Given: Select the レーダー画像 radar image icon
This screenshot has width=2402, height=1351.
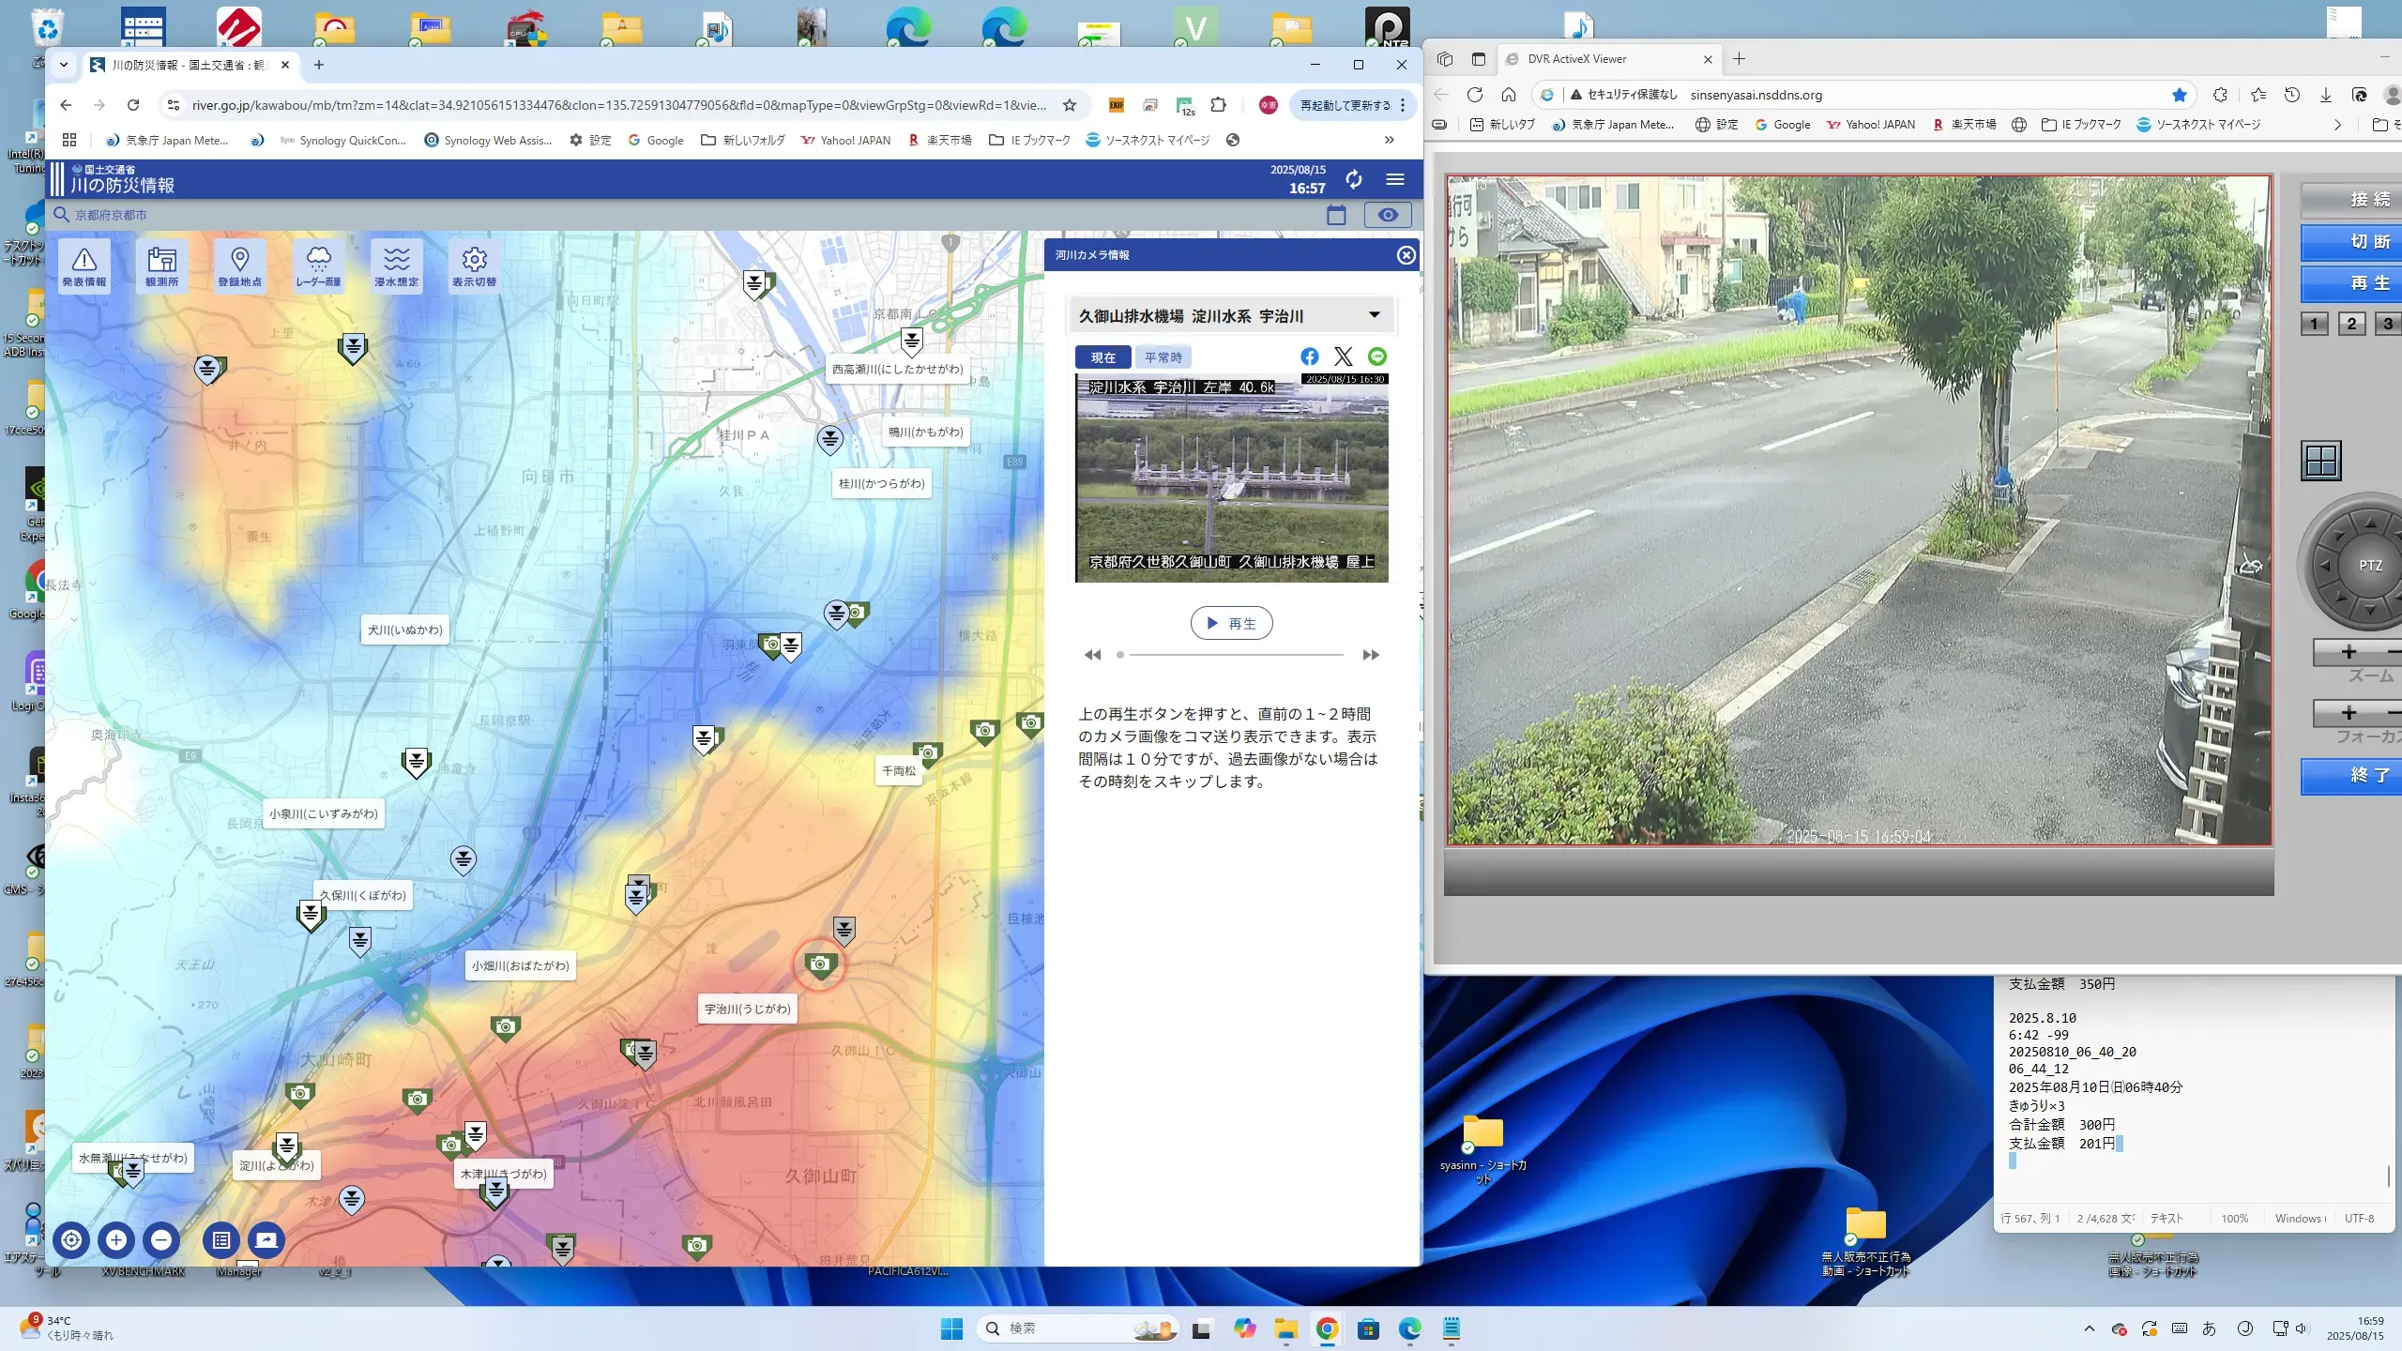Looking at the screenshot, I should point(318,266).
